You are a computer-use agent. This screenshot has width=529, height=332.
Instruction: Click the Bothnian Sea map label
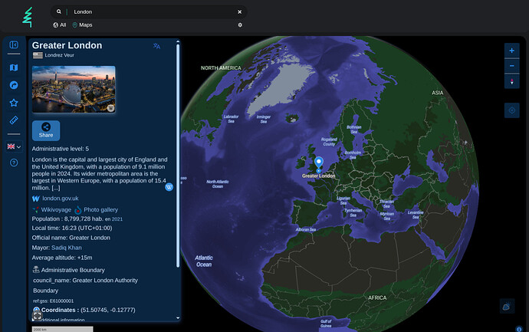click(354, 130)
